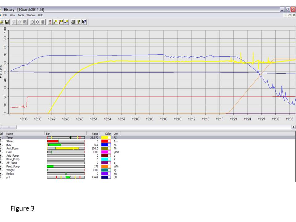Open the Window menu

tap(31, 15)
